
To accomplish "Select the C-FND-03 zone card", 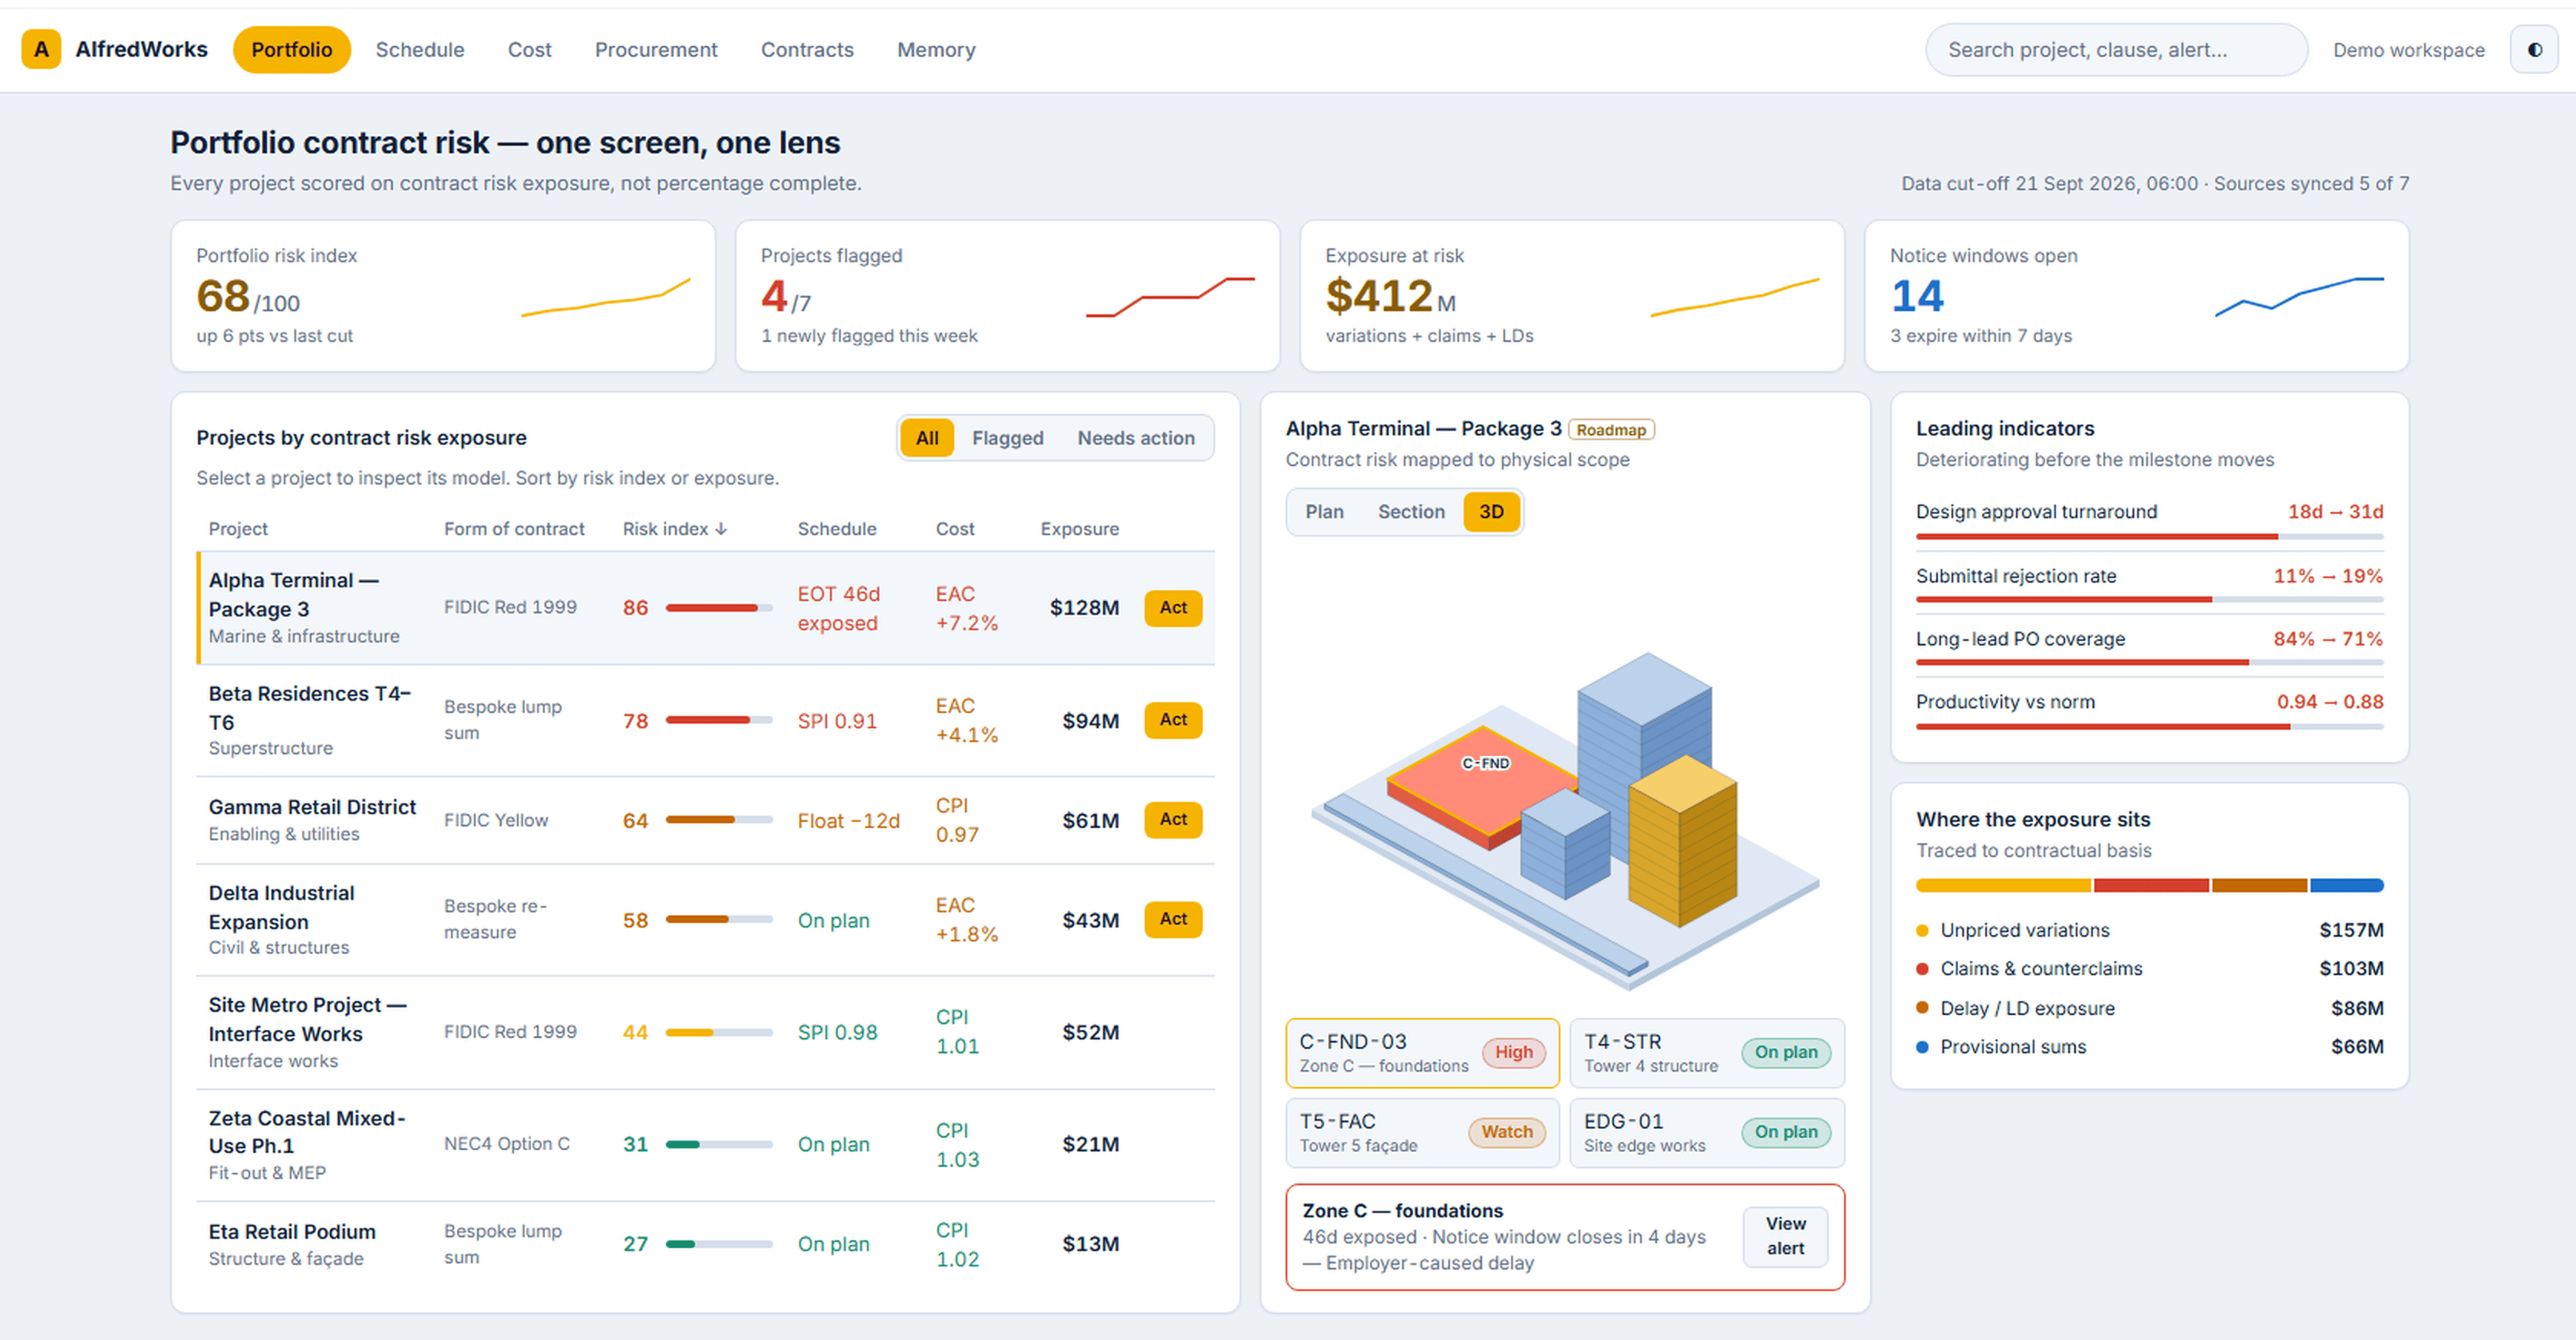I will click(1422, 1053).
